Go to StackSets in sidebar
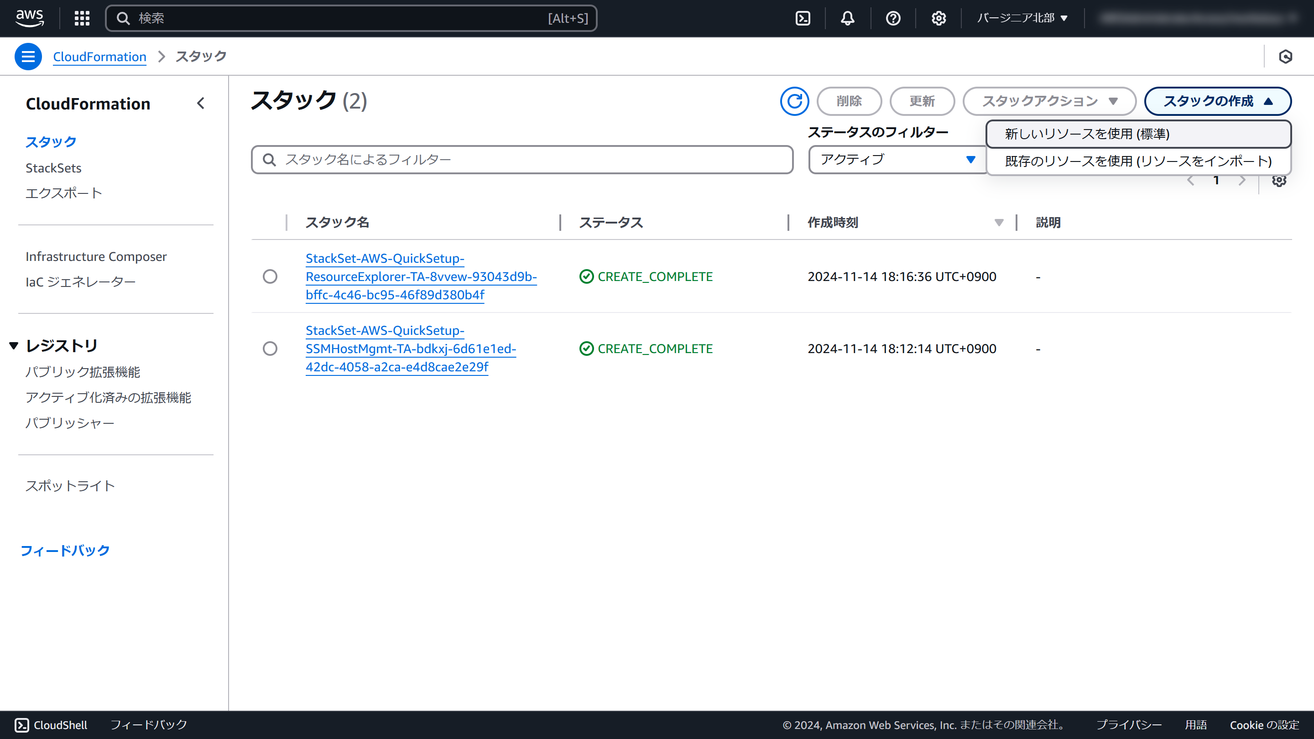The height and width of the screenshot is (739, 1314). tap(53, 168)
